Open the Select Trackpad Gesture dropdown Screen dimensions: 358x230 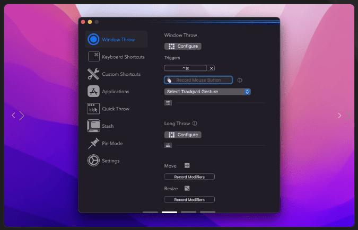tap(207, 92)
